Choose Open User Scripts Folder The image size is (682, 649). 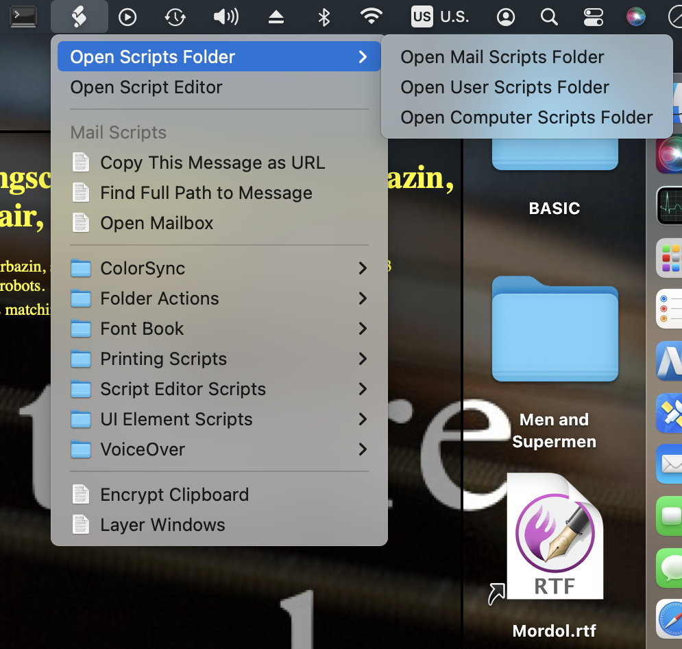[504, 87]
